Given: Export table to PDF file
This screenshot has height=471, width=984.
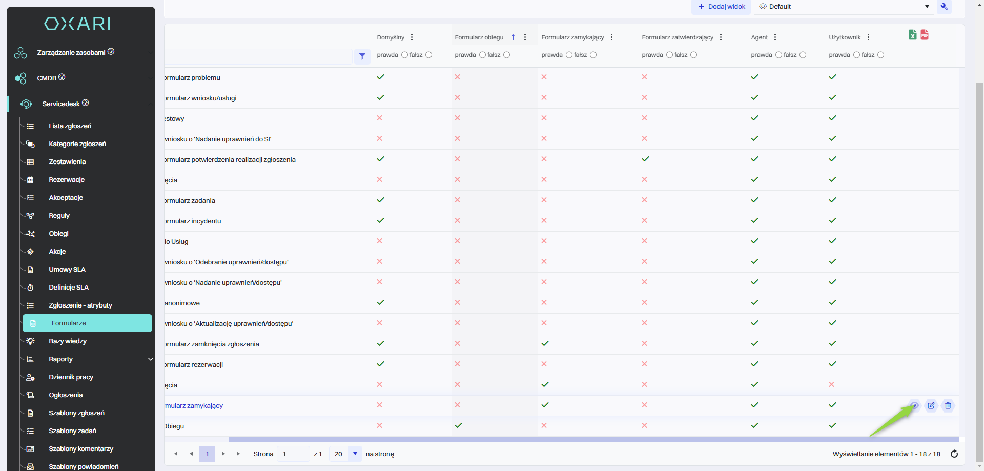Looking at the screenshot, I should click(x=925, y=35).
